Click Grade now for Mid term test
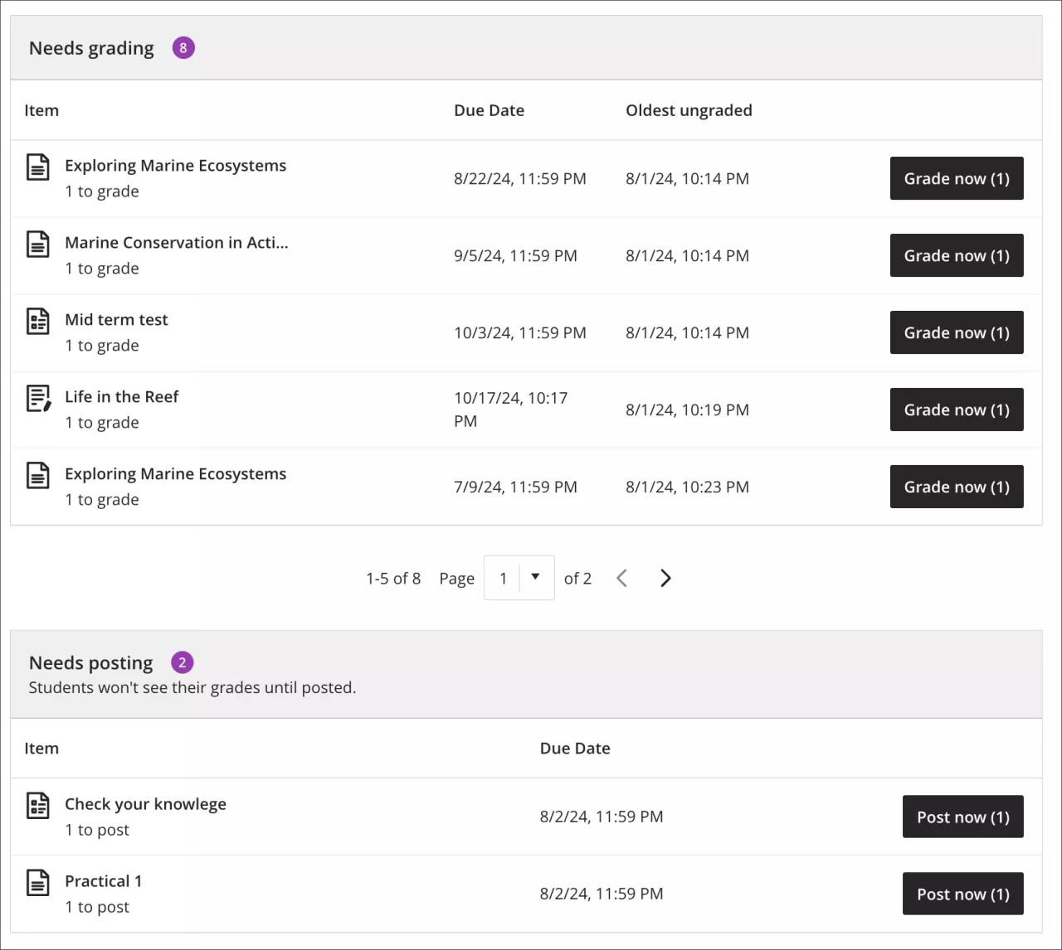Image resolution: width=1062 pixels, height=950 pixels. pyautogui.click(x=956, y=332)
